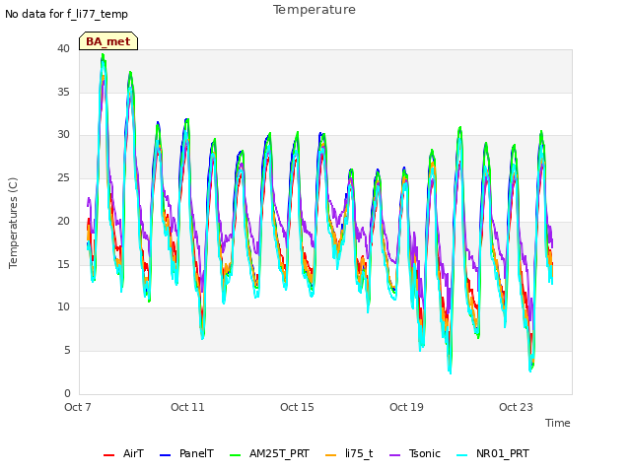Image resolution: width=631 pixels, height=473 pixels.
Task: Click the Oct 7 x-axis label
Action: (78, 407)
